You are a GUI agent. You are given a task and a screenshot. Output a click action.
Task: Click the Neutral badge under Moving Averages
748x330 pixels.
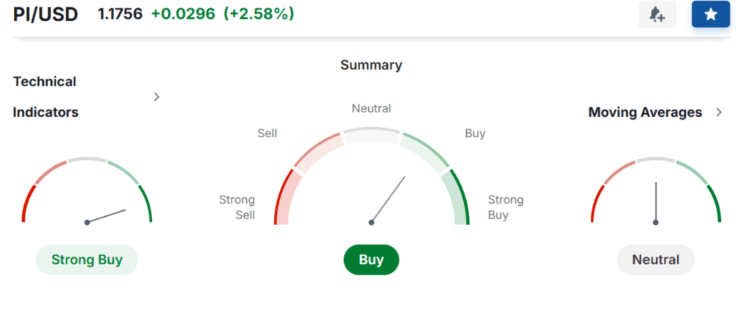(656, 260)
